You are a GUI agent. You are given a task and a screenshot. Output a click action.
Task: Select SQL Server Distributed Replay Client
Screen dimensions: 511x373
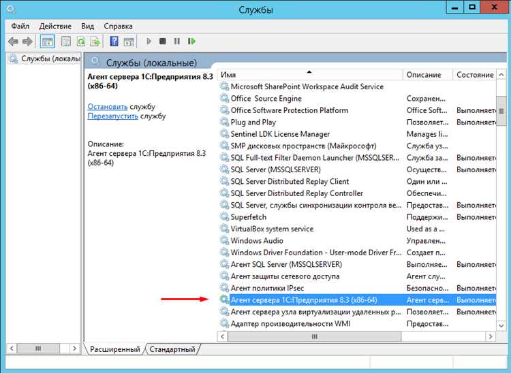click(357, 181)
